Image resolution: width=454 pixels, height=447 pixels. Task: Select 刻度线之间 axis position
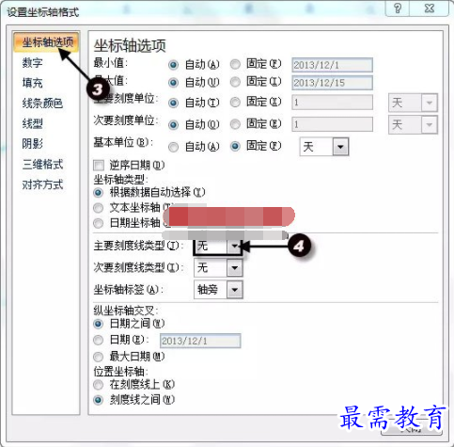click(x=98, y=400)
